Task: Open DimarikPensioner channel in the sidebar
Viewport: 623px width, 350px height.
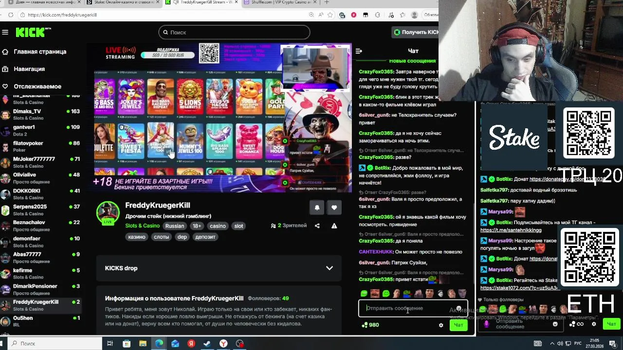Action: pyautogui.click(x=41, y=289)
